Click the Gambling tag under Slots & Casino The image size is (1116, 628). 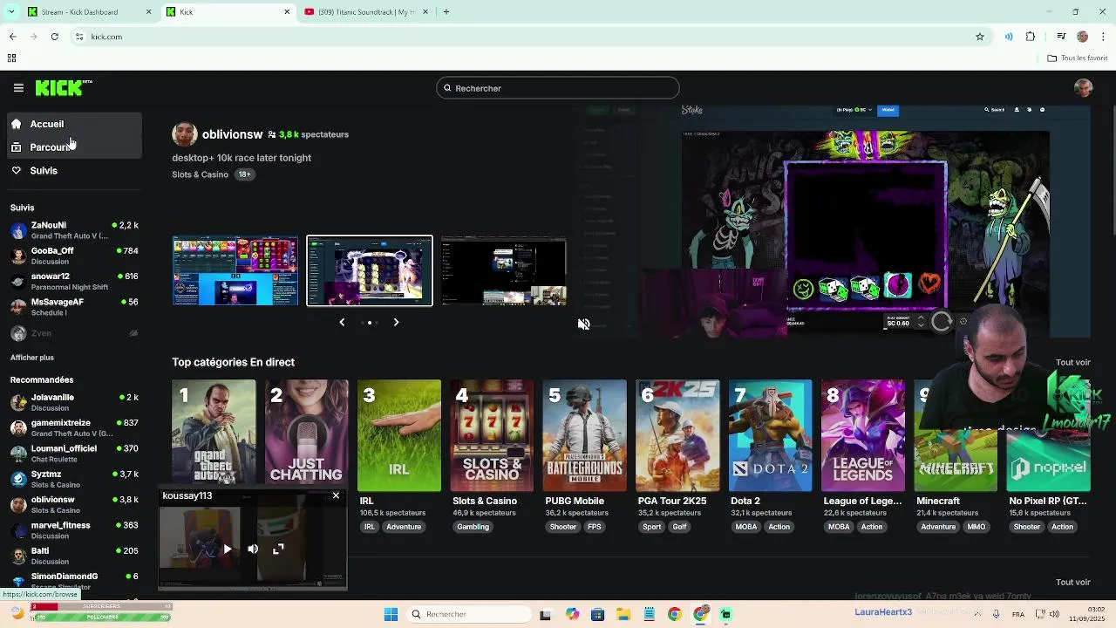[x=473, y=527]
